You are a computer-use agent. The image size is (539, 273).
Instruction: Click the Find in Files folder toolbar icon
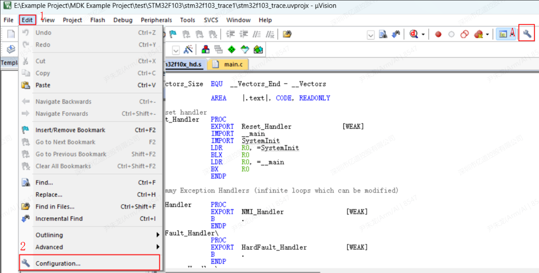287,34
